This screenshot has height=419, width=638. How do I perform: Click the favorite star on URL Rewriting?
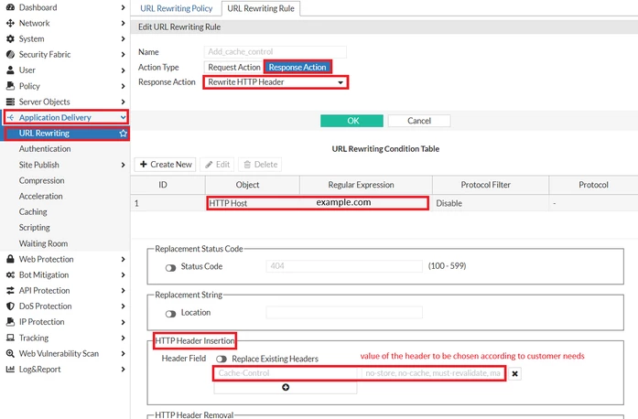[x=124, y=133]
